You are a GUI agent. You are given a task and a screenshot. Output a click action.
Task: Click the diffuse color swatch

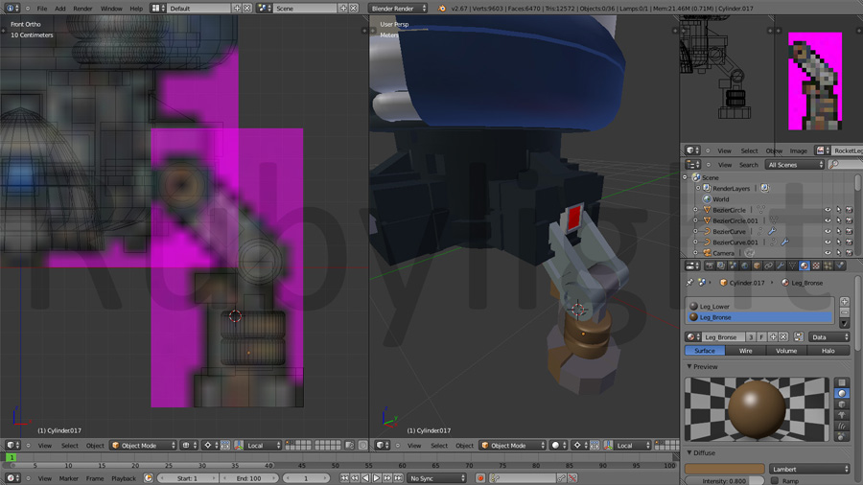(724, 469)
